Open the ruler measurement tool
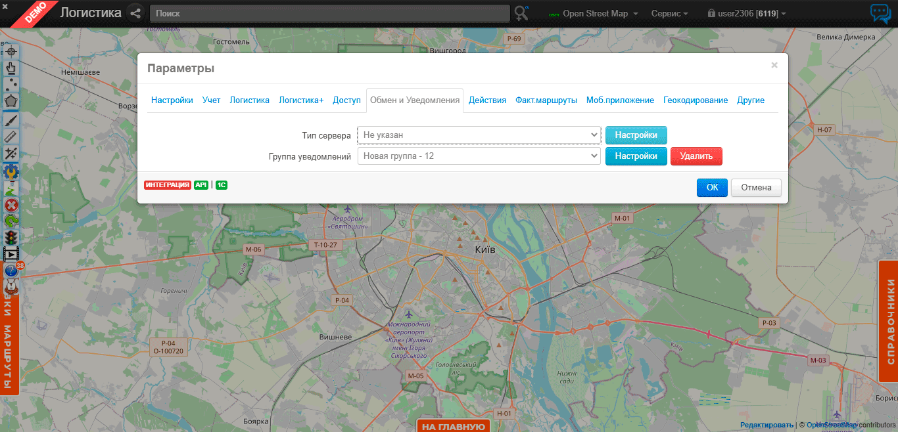 coord(11,135)
